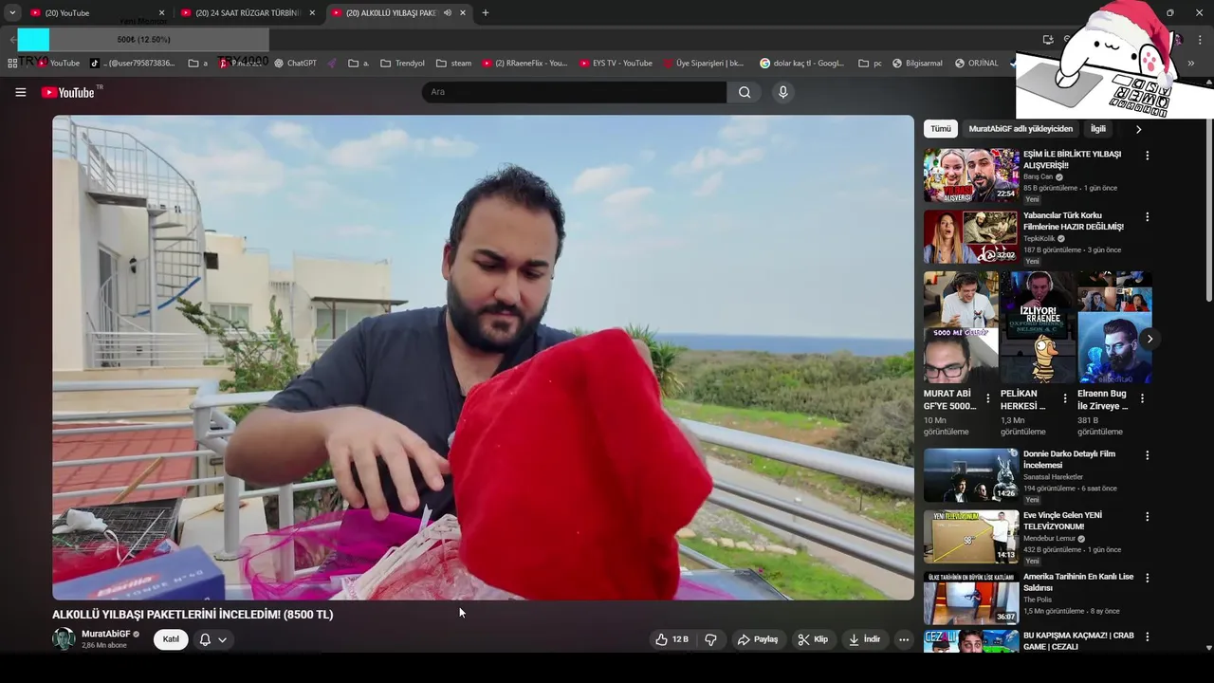Open more actions ellipsis under the video
Screen dimensions: 1214x683
click(904, 639)
